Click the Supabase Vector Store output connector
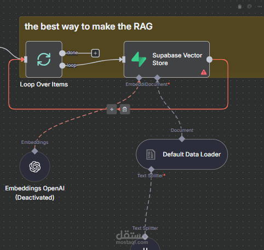Image resolution: width=264 pixels, height=250 pixels. coord(209,60)
